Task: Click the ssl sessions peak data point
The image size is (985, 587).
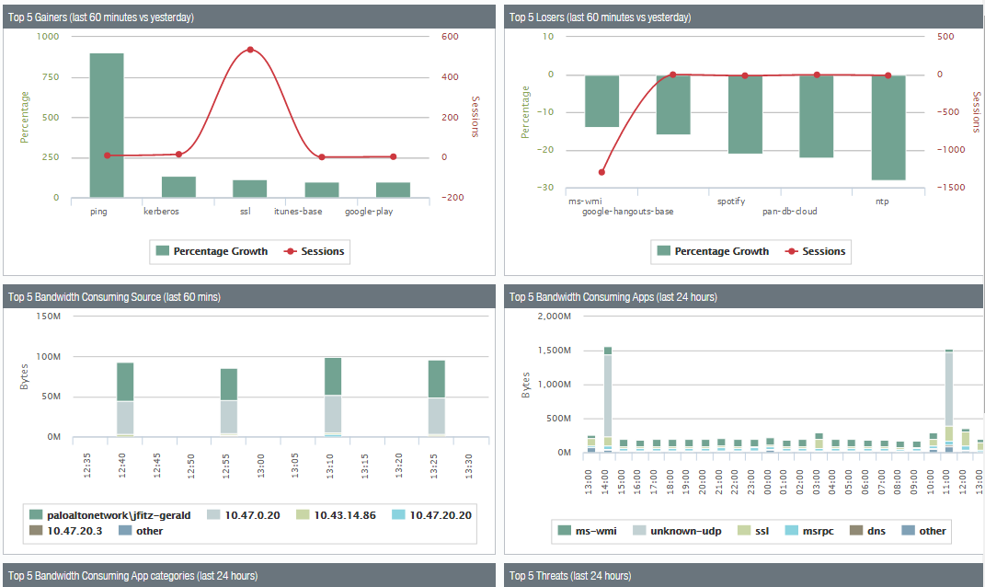Action: point(250,50)
